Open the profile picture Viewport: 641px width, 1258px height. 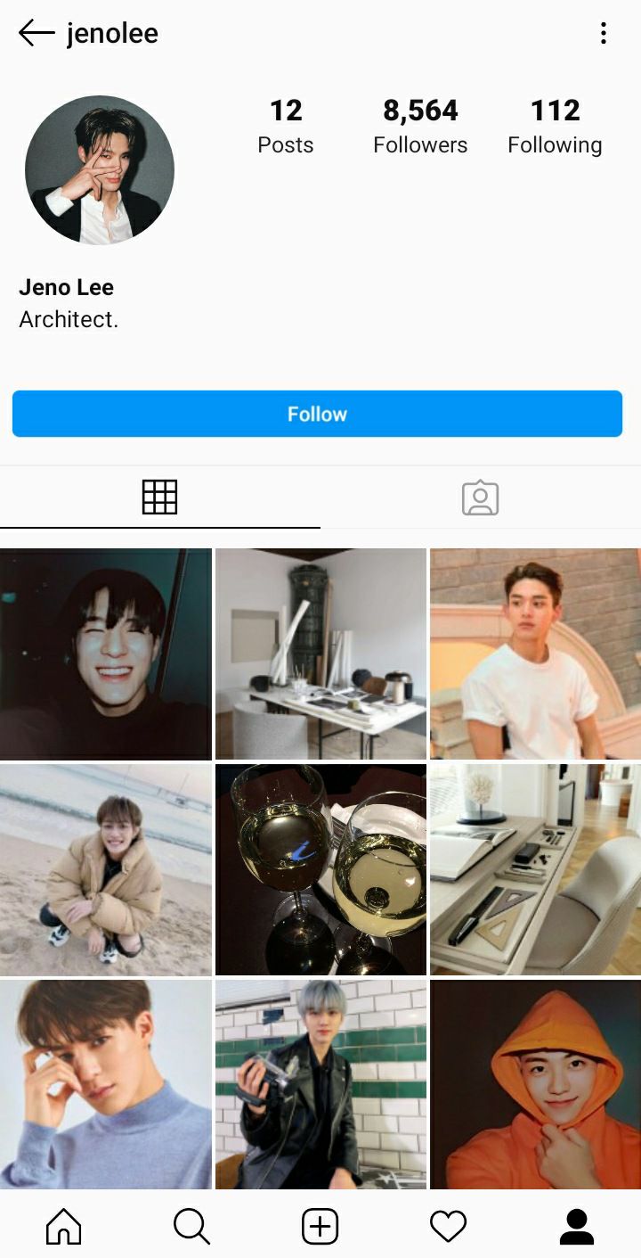pyautogui.click(x=99, y=169)
